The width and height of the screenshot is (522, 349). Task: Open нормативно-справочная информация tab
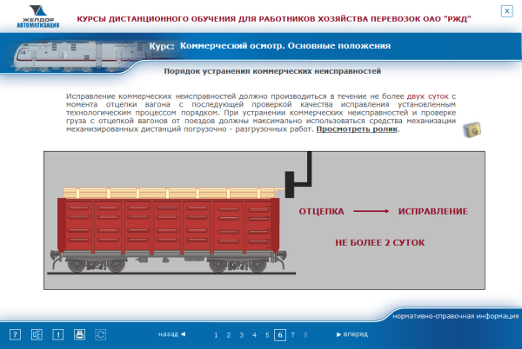(455, 316)
